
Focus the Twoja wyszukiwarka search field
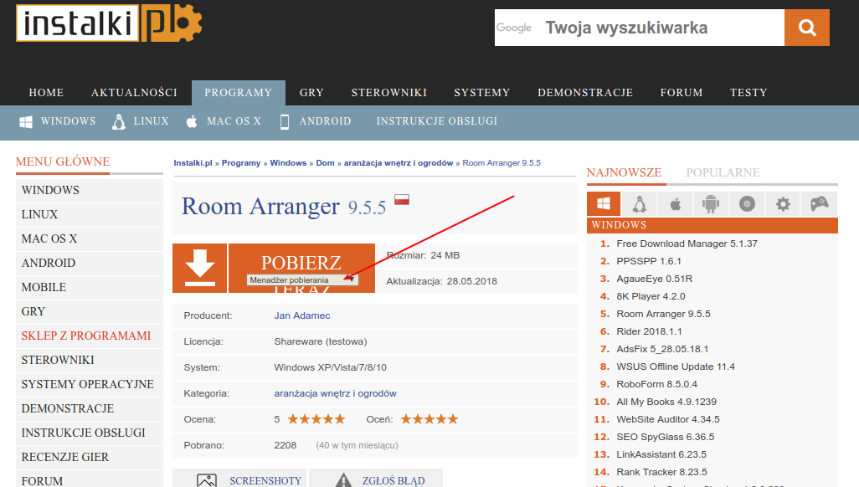pos(640,28)
